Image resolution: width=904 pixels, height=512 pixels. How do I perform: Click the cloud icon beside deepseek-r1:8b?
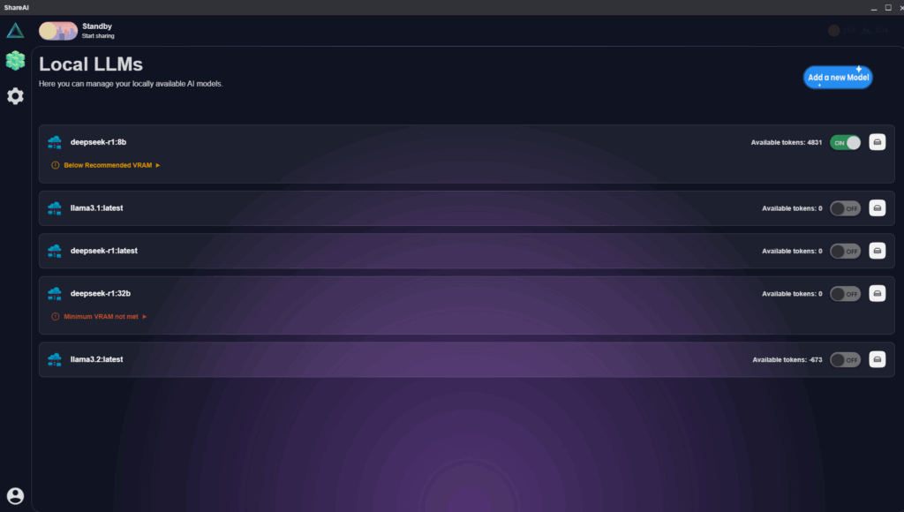pos(55,142)
